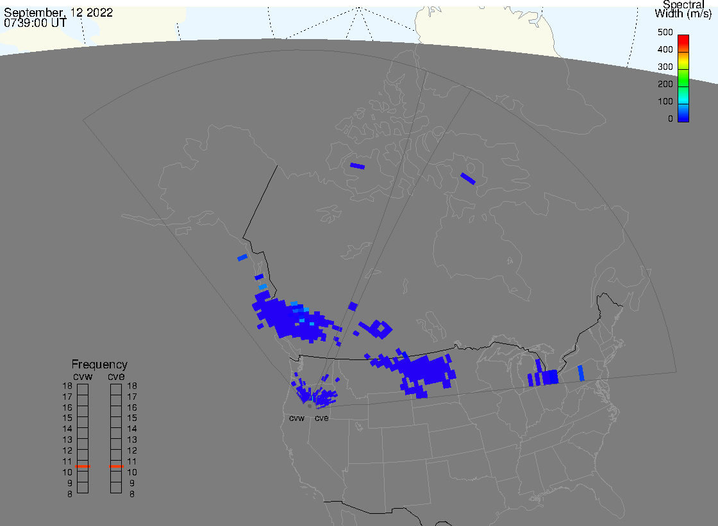
Task: Click the Spectral Width (m/s) legend title
Action: (683, 9)
